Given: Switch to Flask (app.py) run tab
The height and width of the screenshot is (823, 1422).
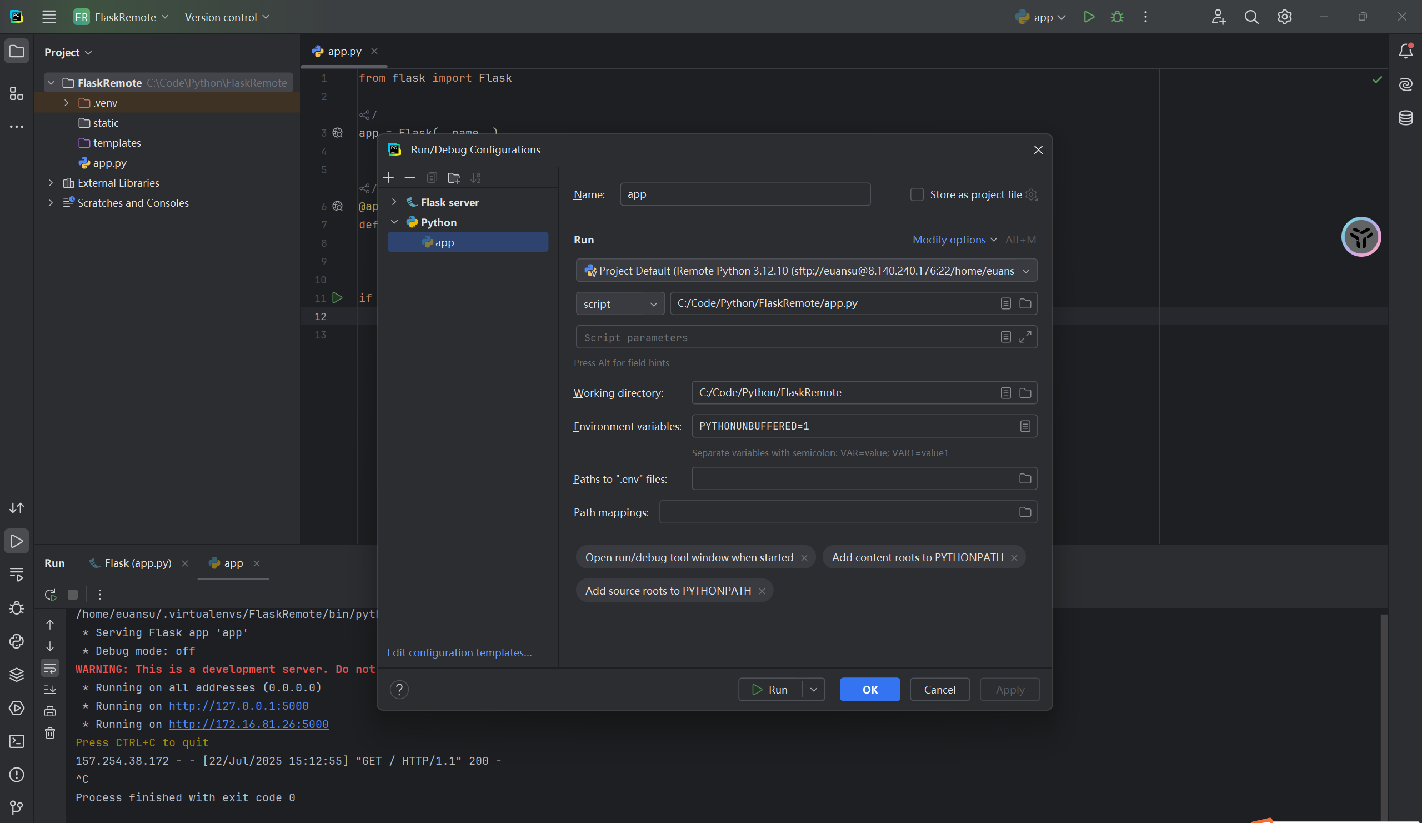Looking at the screenshot, I should (x=137, y=563).
